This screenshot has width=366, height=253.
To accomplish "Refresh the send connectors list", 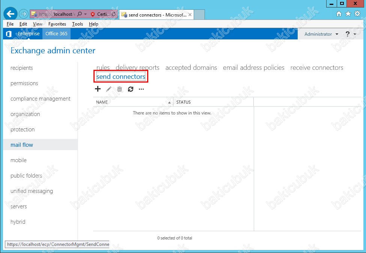I will pos(131,89).
